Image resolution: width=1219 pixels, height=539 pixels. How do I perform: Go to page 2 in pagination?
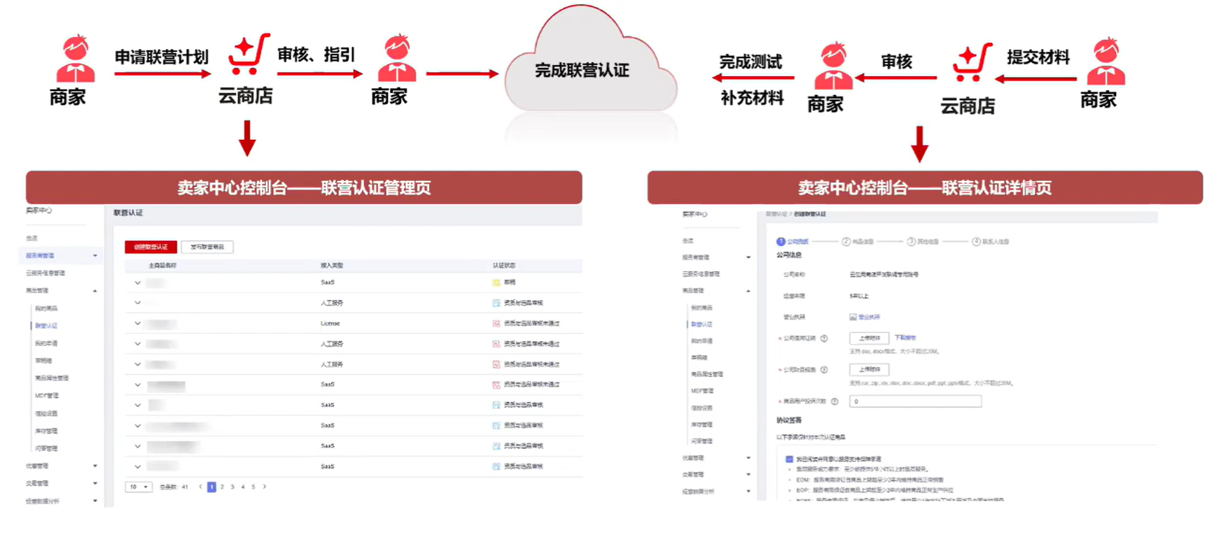[x=222, y=487]
